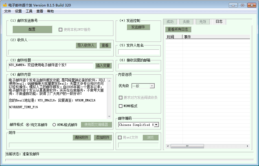Click the 查看 recipients button
Screen dimensions: 259x166
click(105, 45)
